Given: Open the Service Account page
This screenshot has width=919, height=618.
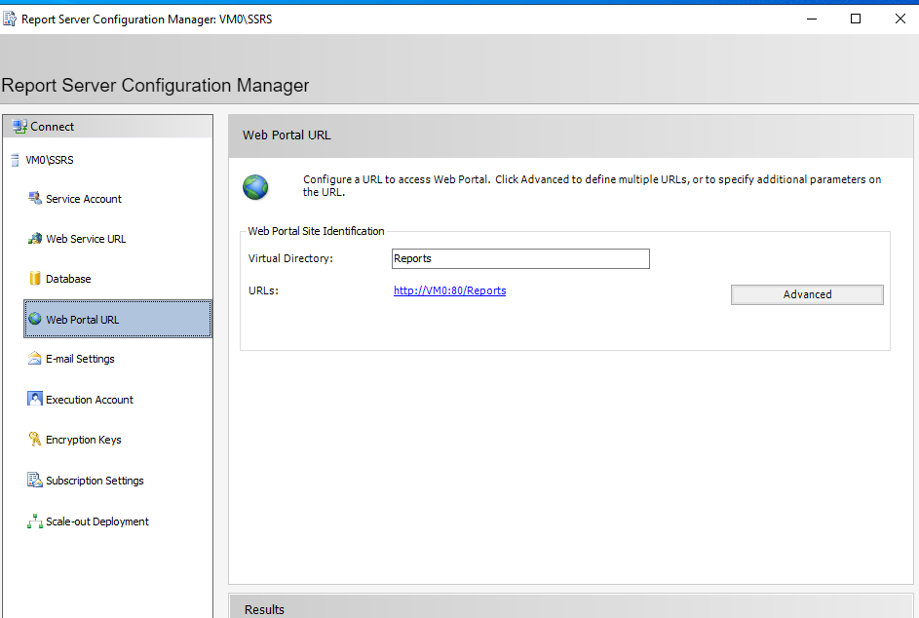Looking at the screenshot, I should (x=83, y=199).
